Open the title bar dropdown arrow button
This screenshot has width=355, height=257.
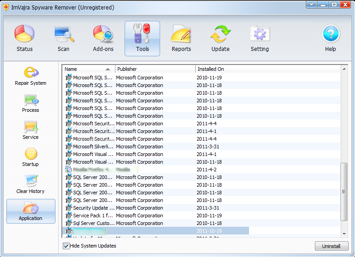point(312,5)
